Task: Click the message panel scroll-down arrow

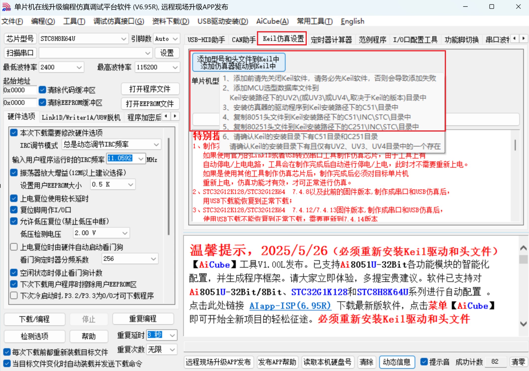Action: pyautogui.click(x=523, y=324)
